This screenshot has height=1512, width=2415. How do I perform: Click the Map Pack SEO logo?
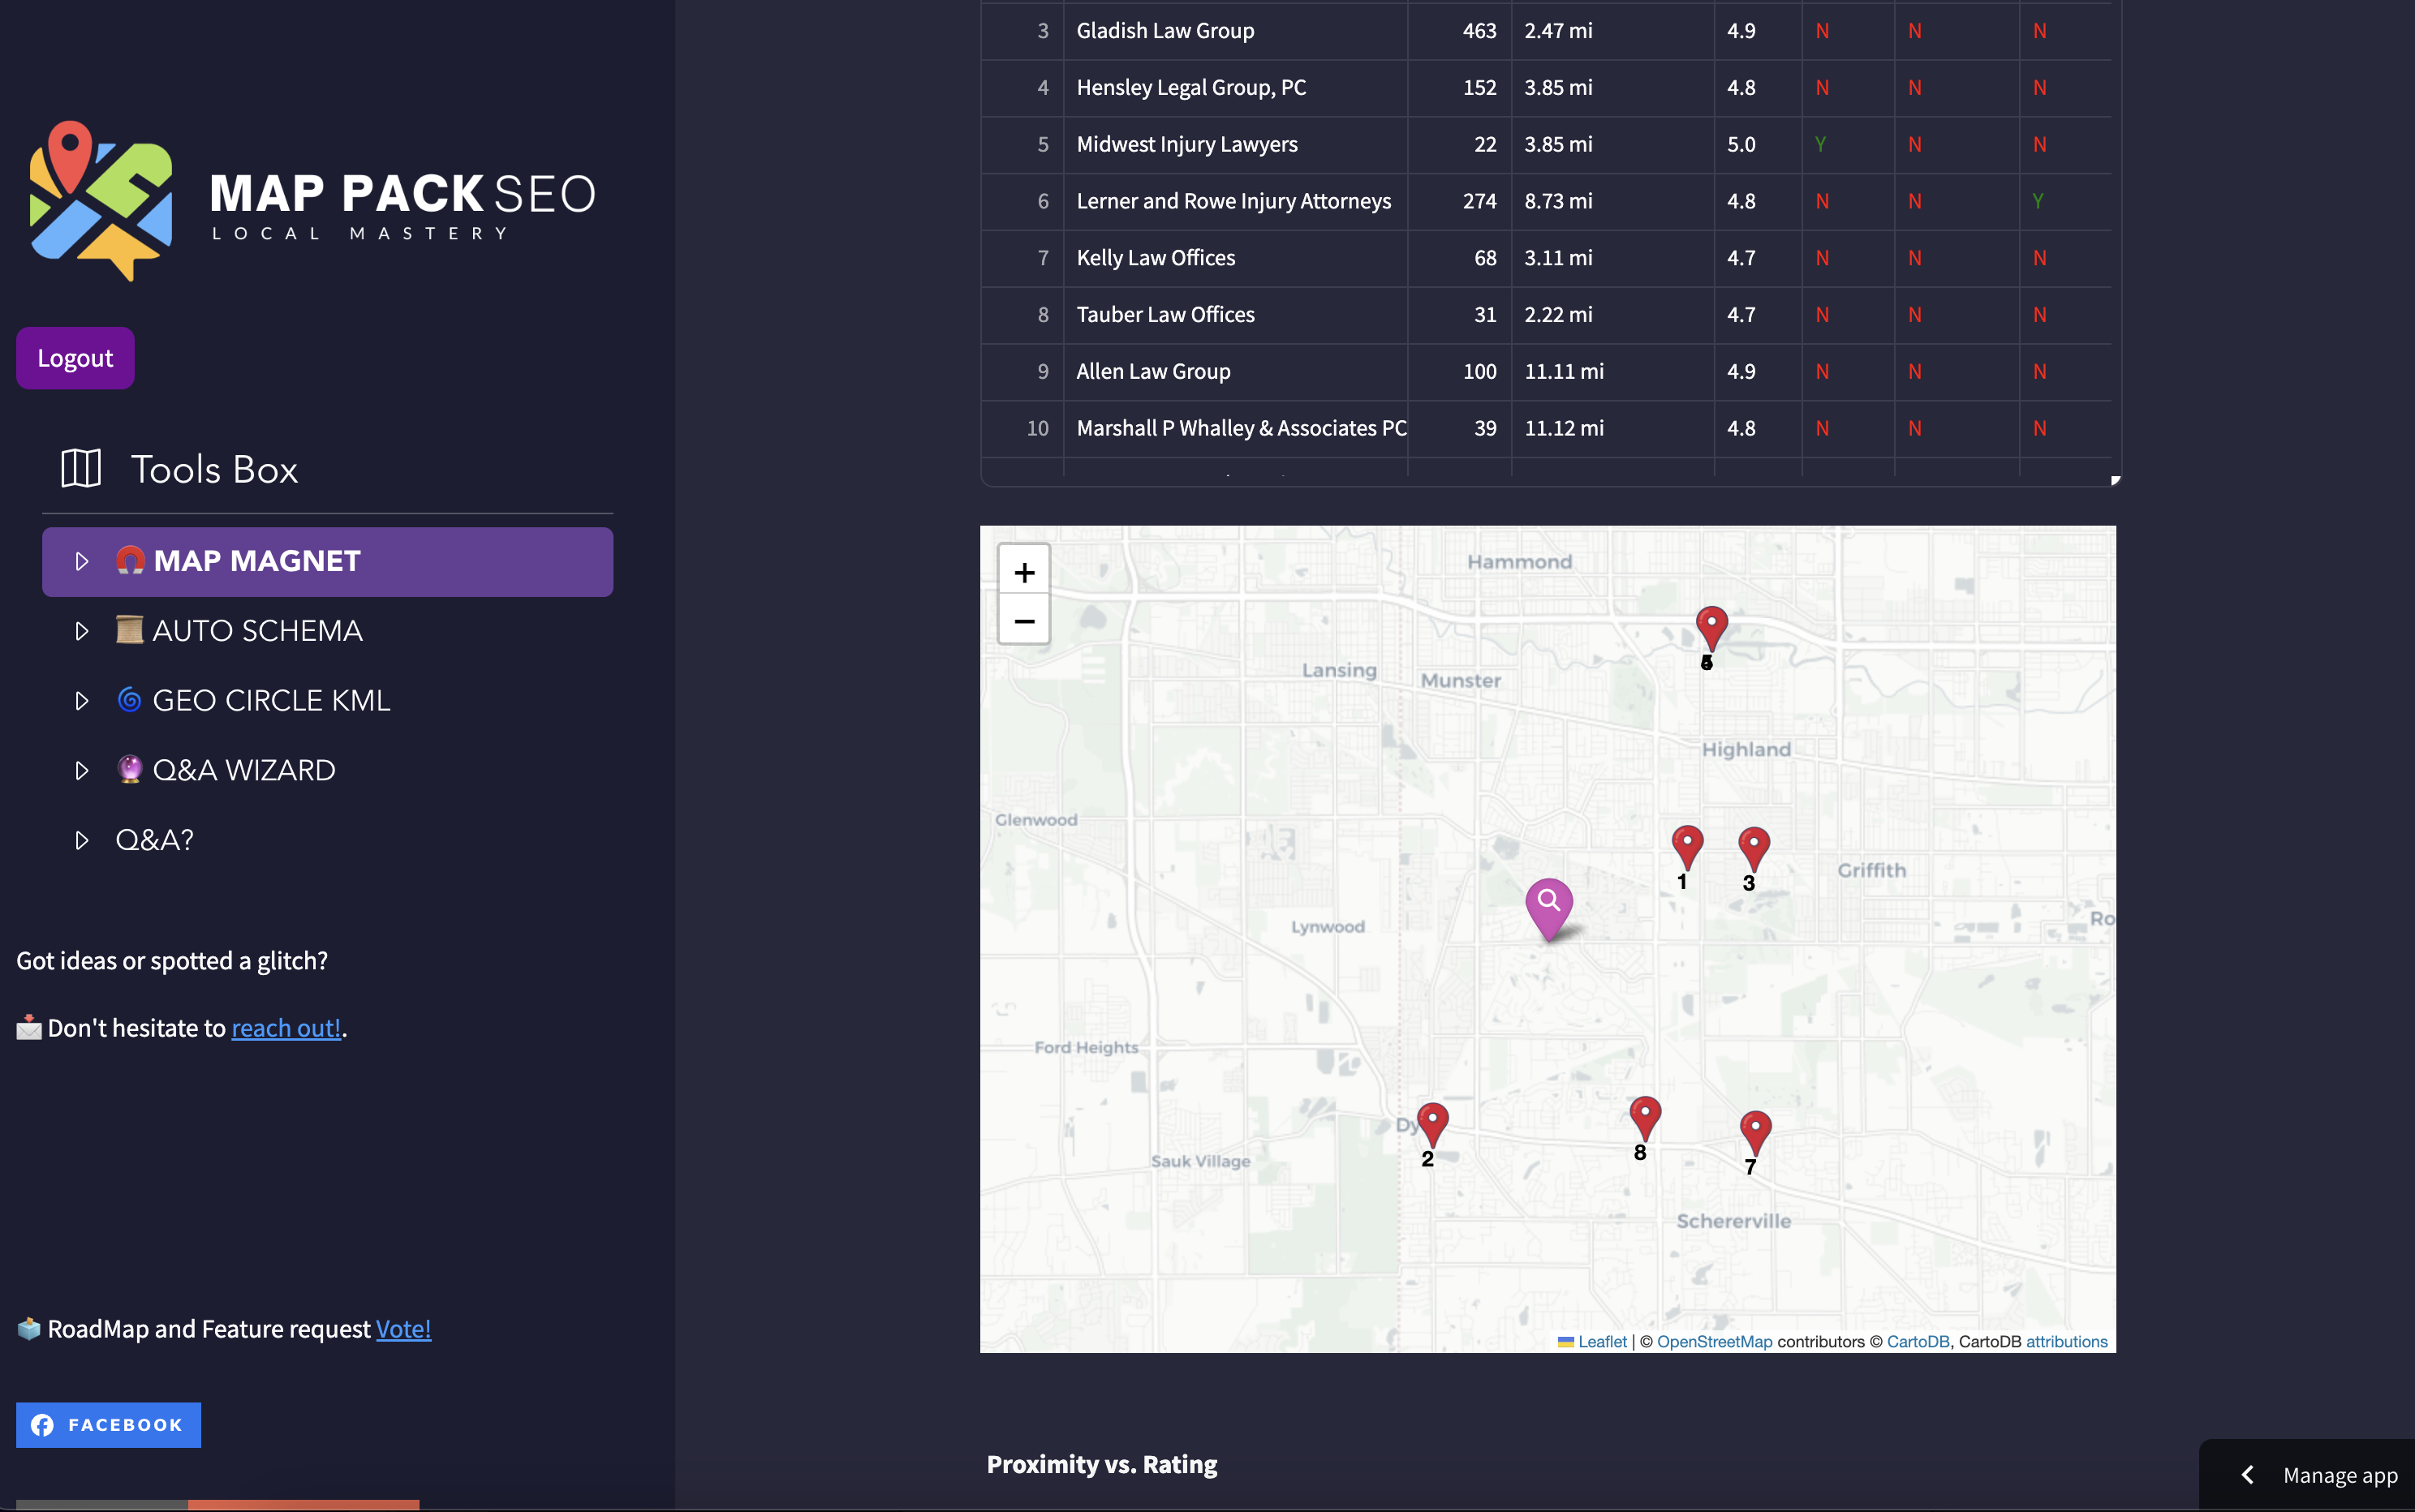pyautogui.click(x=312, y=201)
